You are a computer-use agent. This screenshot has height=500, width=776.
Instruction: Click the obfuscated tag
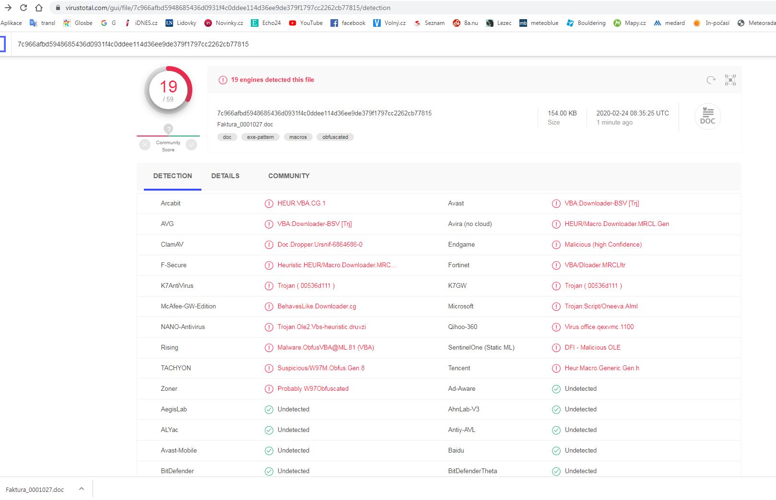335,137
